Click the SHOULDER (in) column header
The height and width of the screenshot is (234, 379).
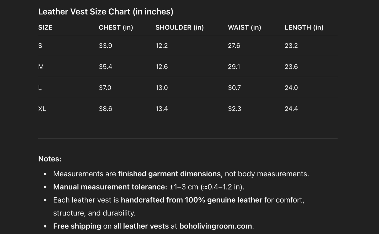179,27
